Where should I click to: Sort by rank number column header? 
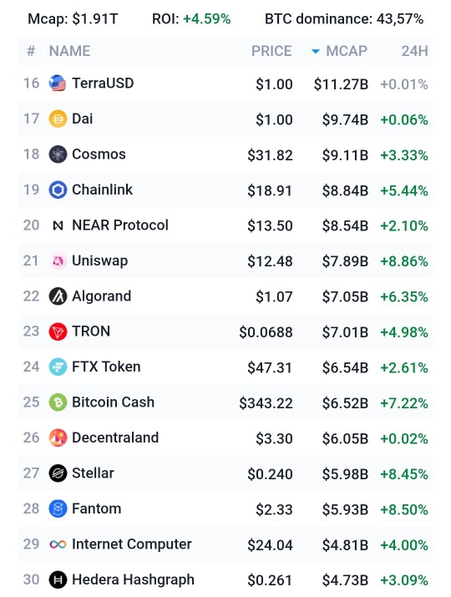click(x=31, y=51)
